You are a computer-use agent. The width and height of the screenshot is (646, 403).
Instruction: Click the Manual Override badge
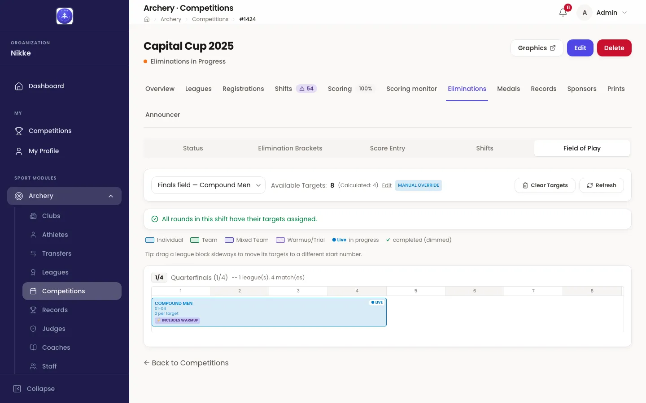click(x=419, y=185)
